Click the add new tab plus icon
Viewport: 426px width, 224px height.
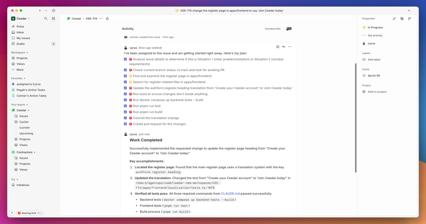point(409,11)
